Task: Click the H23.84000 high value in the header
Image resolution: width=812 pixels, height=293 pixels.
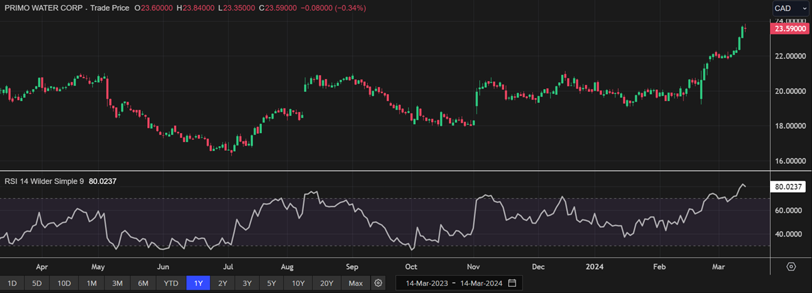Action: [x=197, y=8]
